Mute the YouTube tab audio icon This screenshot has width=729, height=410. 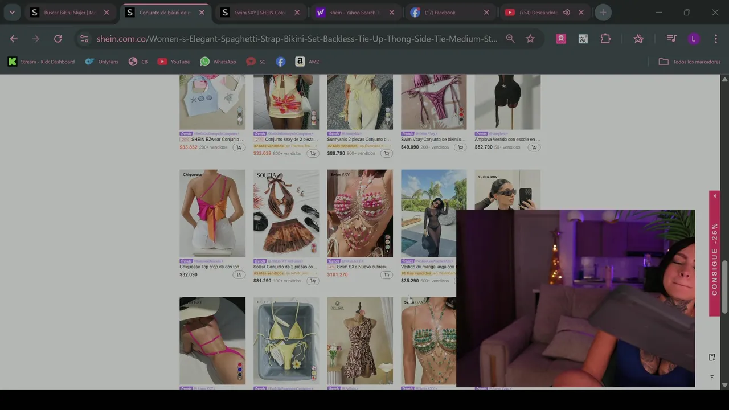pos(566,12)
